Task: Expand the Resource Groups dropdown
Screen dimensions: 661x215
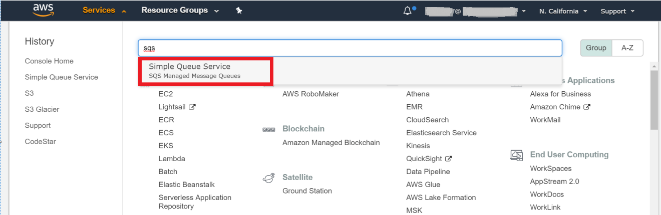Action: (180, 10)
